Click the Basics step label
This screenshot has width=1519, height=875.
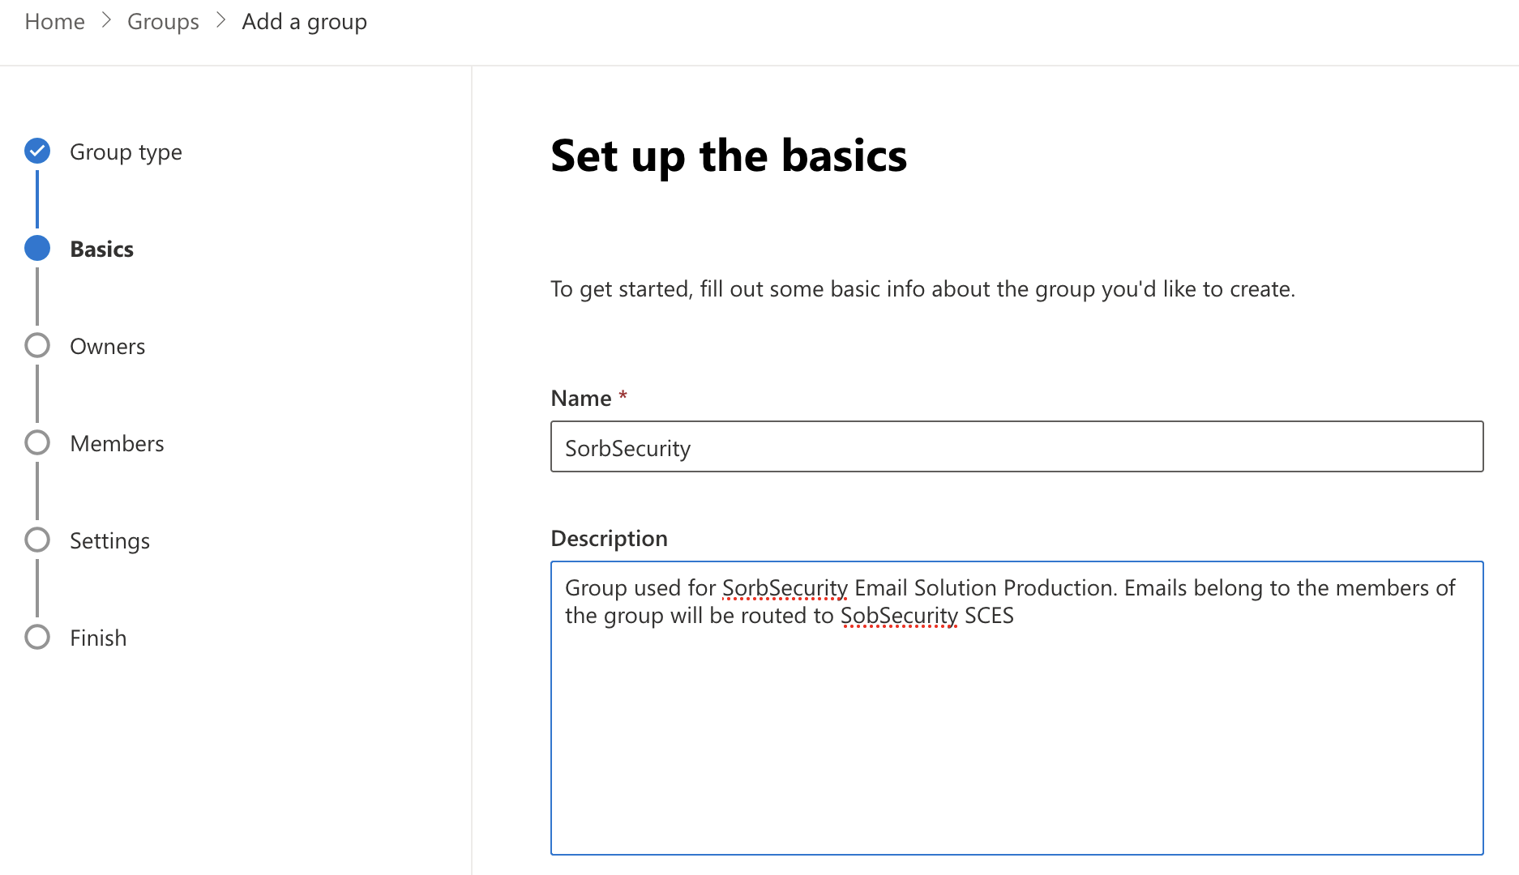point(101,248)
